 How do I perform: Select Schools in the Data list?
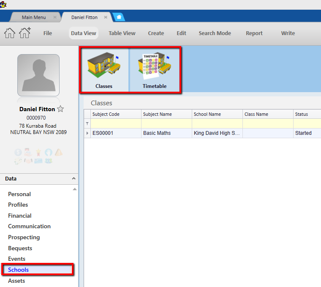19,270
